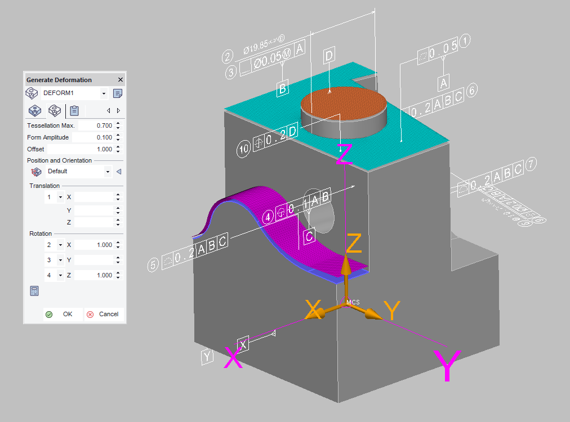The height and width of the screenshot is (422, 570).
Task: Confirm with the OK button
Action: [x=63, y=314]
